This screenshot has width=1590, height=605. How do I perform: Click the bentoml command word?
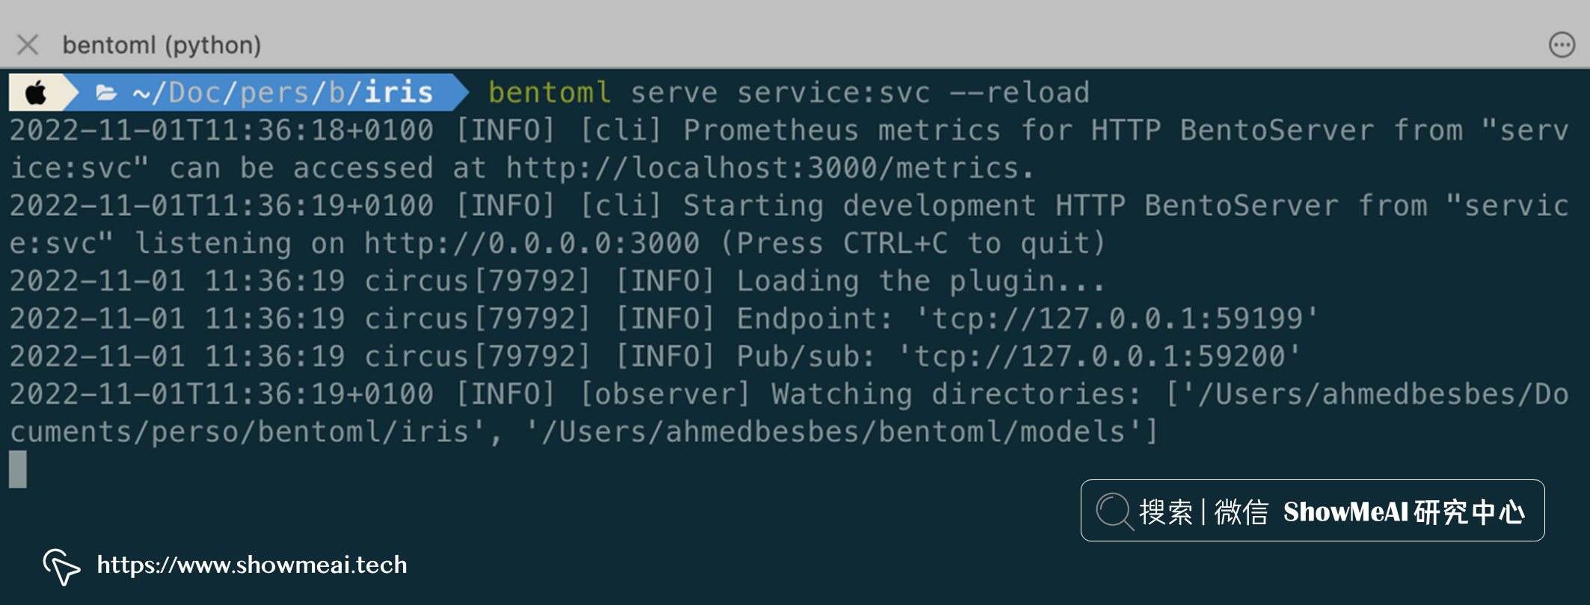550,93
